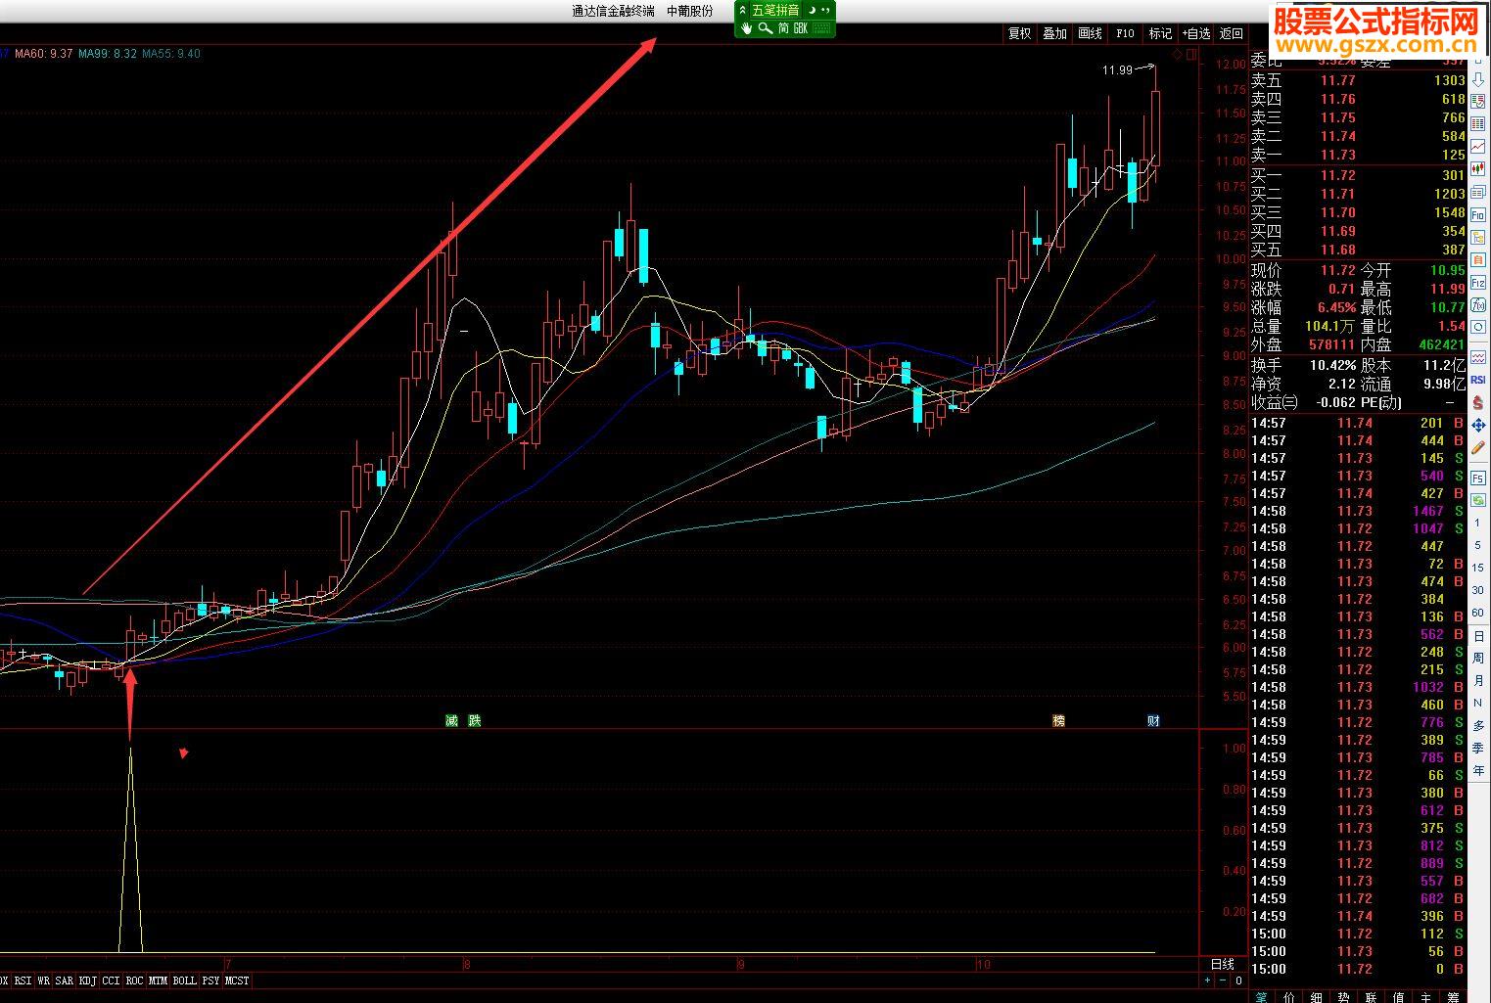1491x1003 pixels.
Task: Click the pencil drawing tool icon
Action: point(1478,447)
